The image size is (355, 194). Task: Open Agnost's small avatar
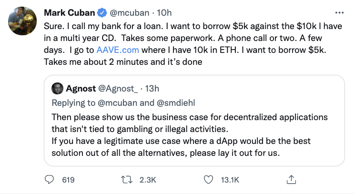click(57, 88)
